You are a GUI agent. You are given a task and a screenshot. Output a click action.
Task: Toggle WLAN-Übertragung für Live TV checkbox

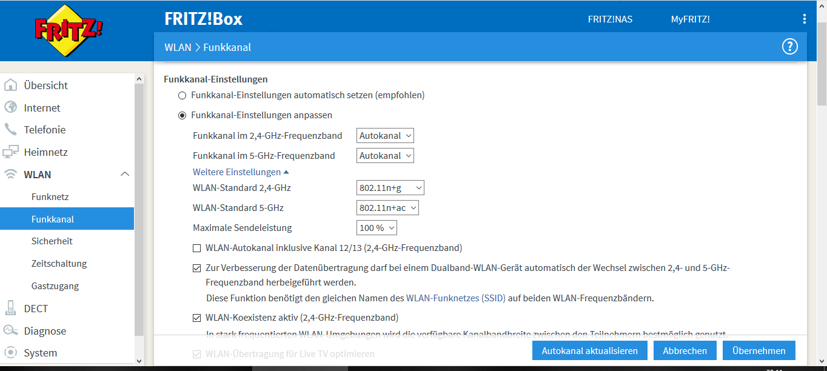coord(196,354)
